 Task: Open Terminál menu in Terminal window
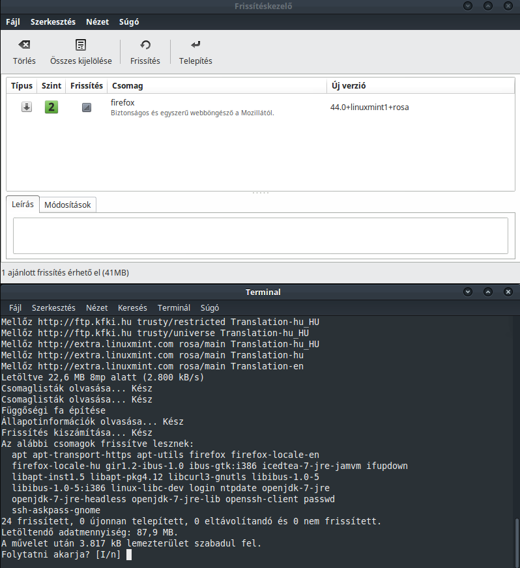click(x=173, y=308)
